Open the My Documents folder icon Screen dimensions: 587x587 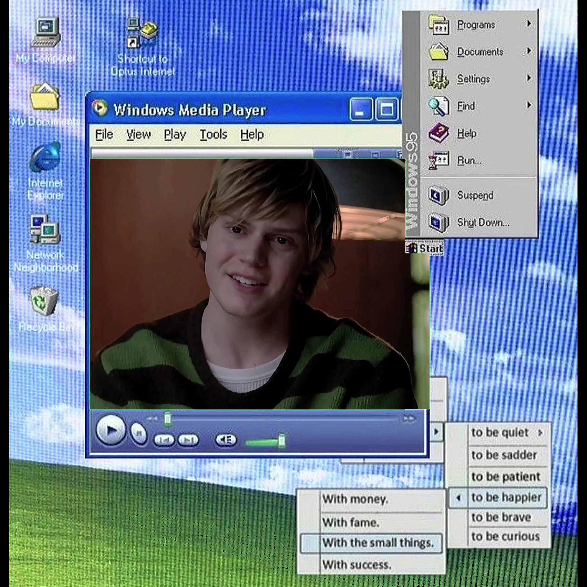[x=45, y=96]
